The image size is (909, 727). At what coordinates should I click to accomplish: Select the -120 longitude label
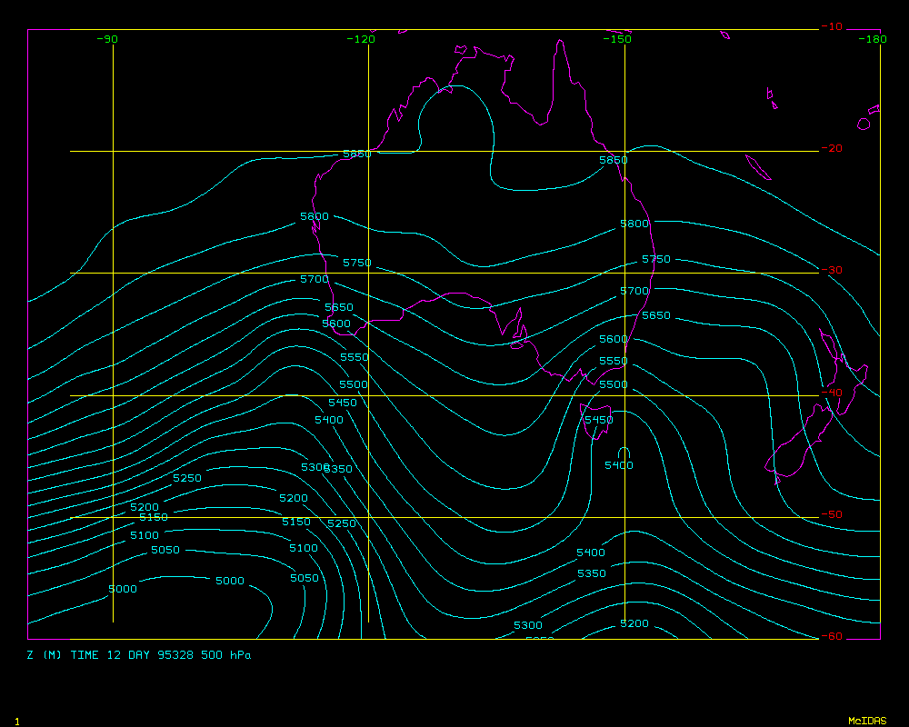(361, 39)
